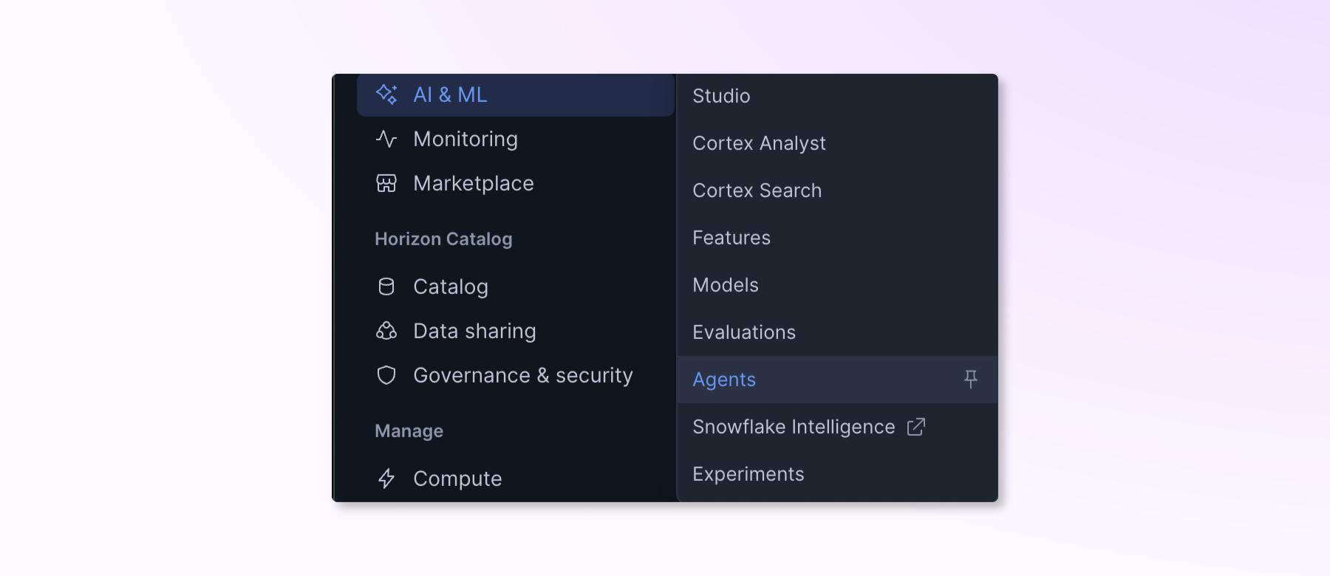1330x576 pixels.
Task: Pin the Agents menu item
Action: (971, 379)
